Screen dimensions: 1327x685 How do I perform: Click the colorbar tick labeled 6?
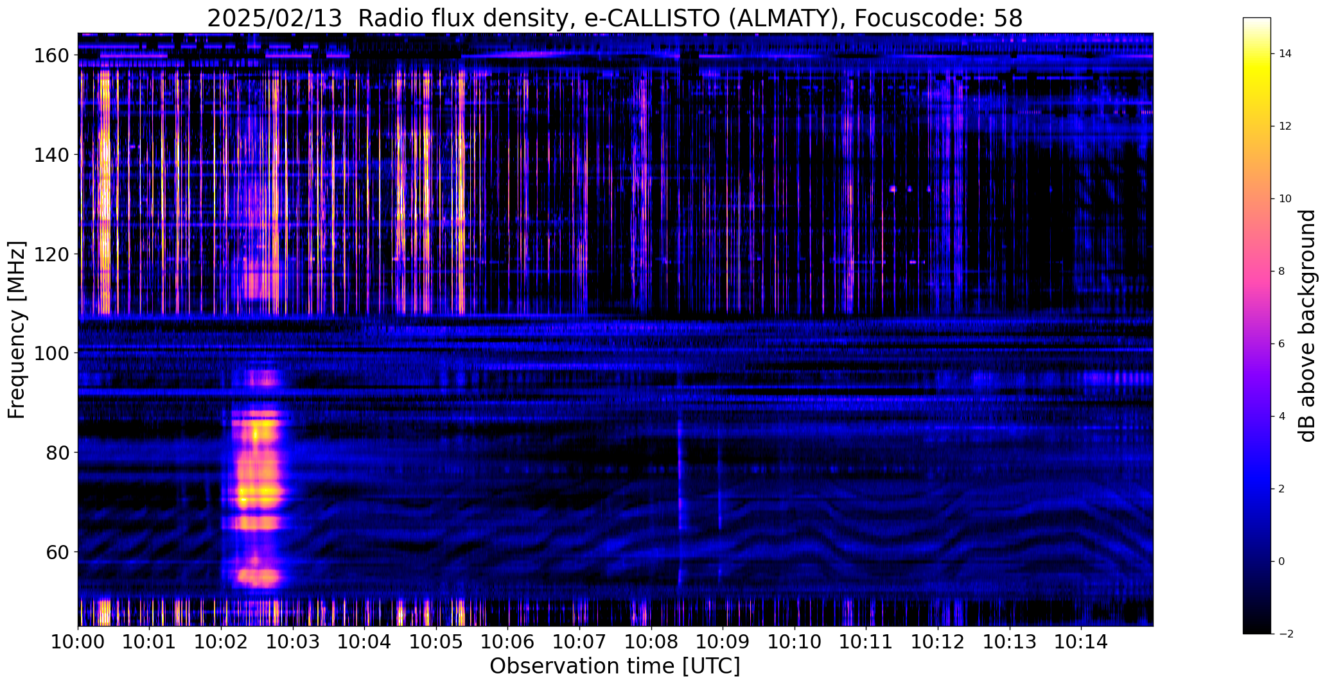click(x=1281, y=344)
